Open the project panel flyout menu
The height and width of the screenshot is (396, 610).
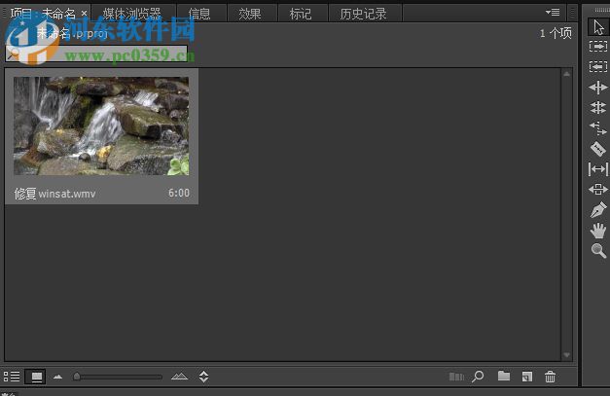coord(553,13)
